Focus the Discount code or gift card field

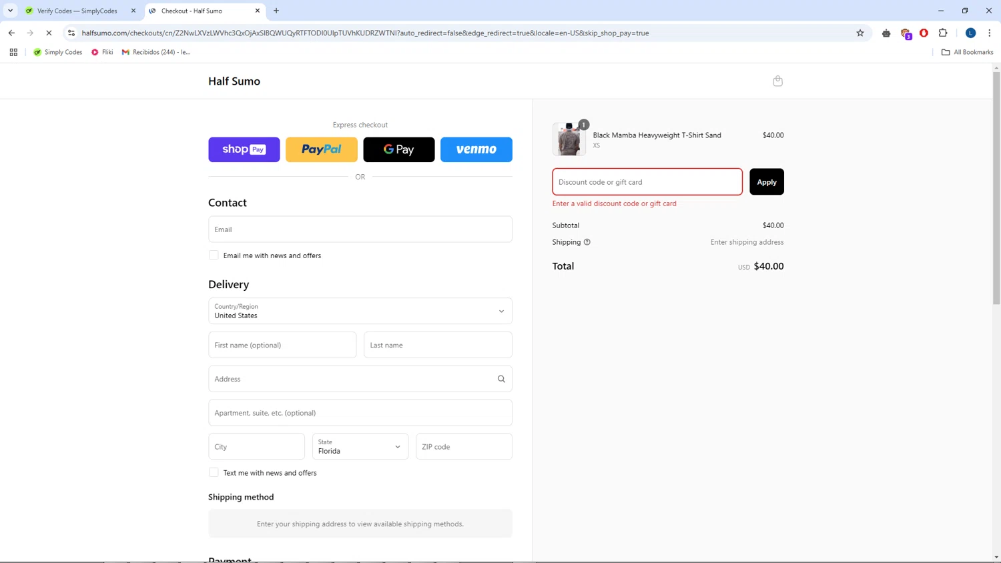click(x=647, y=182)
